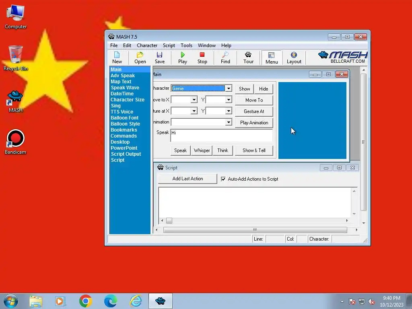Save the script with Save icon
This screenshot has height=309, width=412.
pos(159,58)
